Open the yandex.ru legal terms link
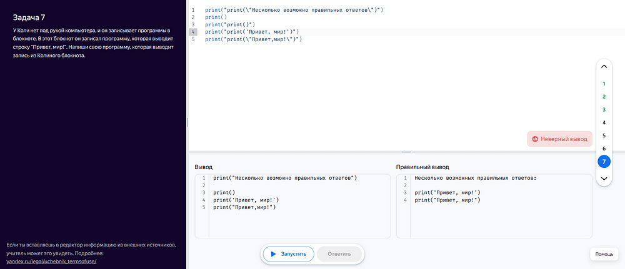The image size is (625, 269). (51, 262)
